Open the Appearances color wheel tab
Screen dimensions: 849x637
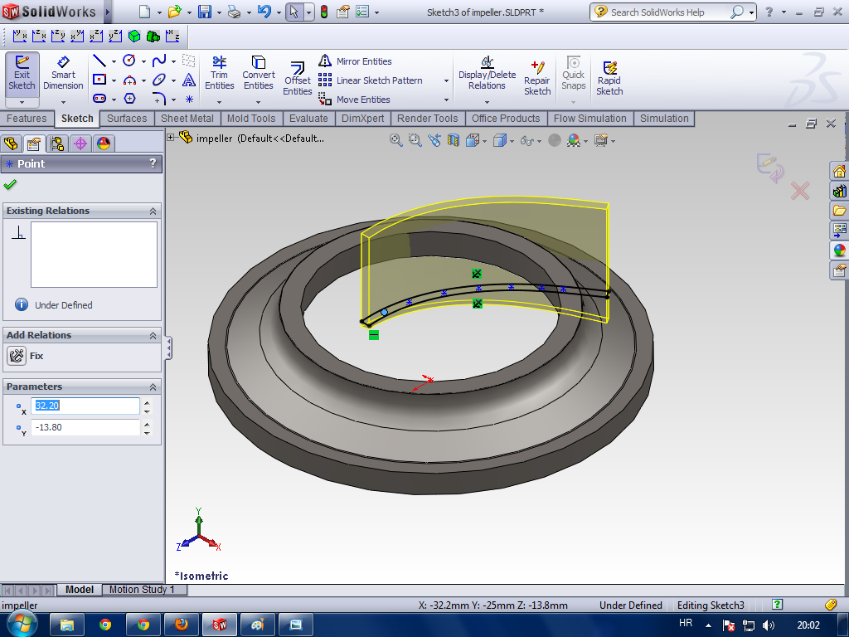pyautogui.click(x=104, y=143)
